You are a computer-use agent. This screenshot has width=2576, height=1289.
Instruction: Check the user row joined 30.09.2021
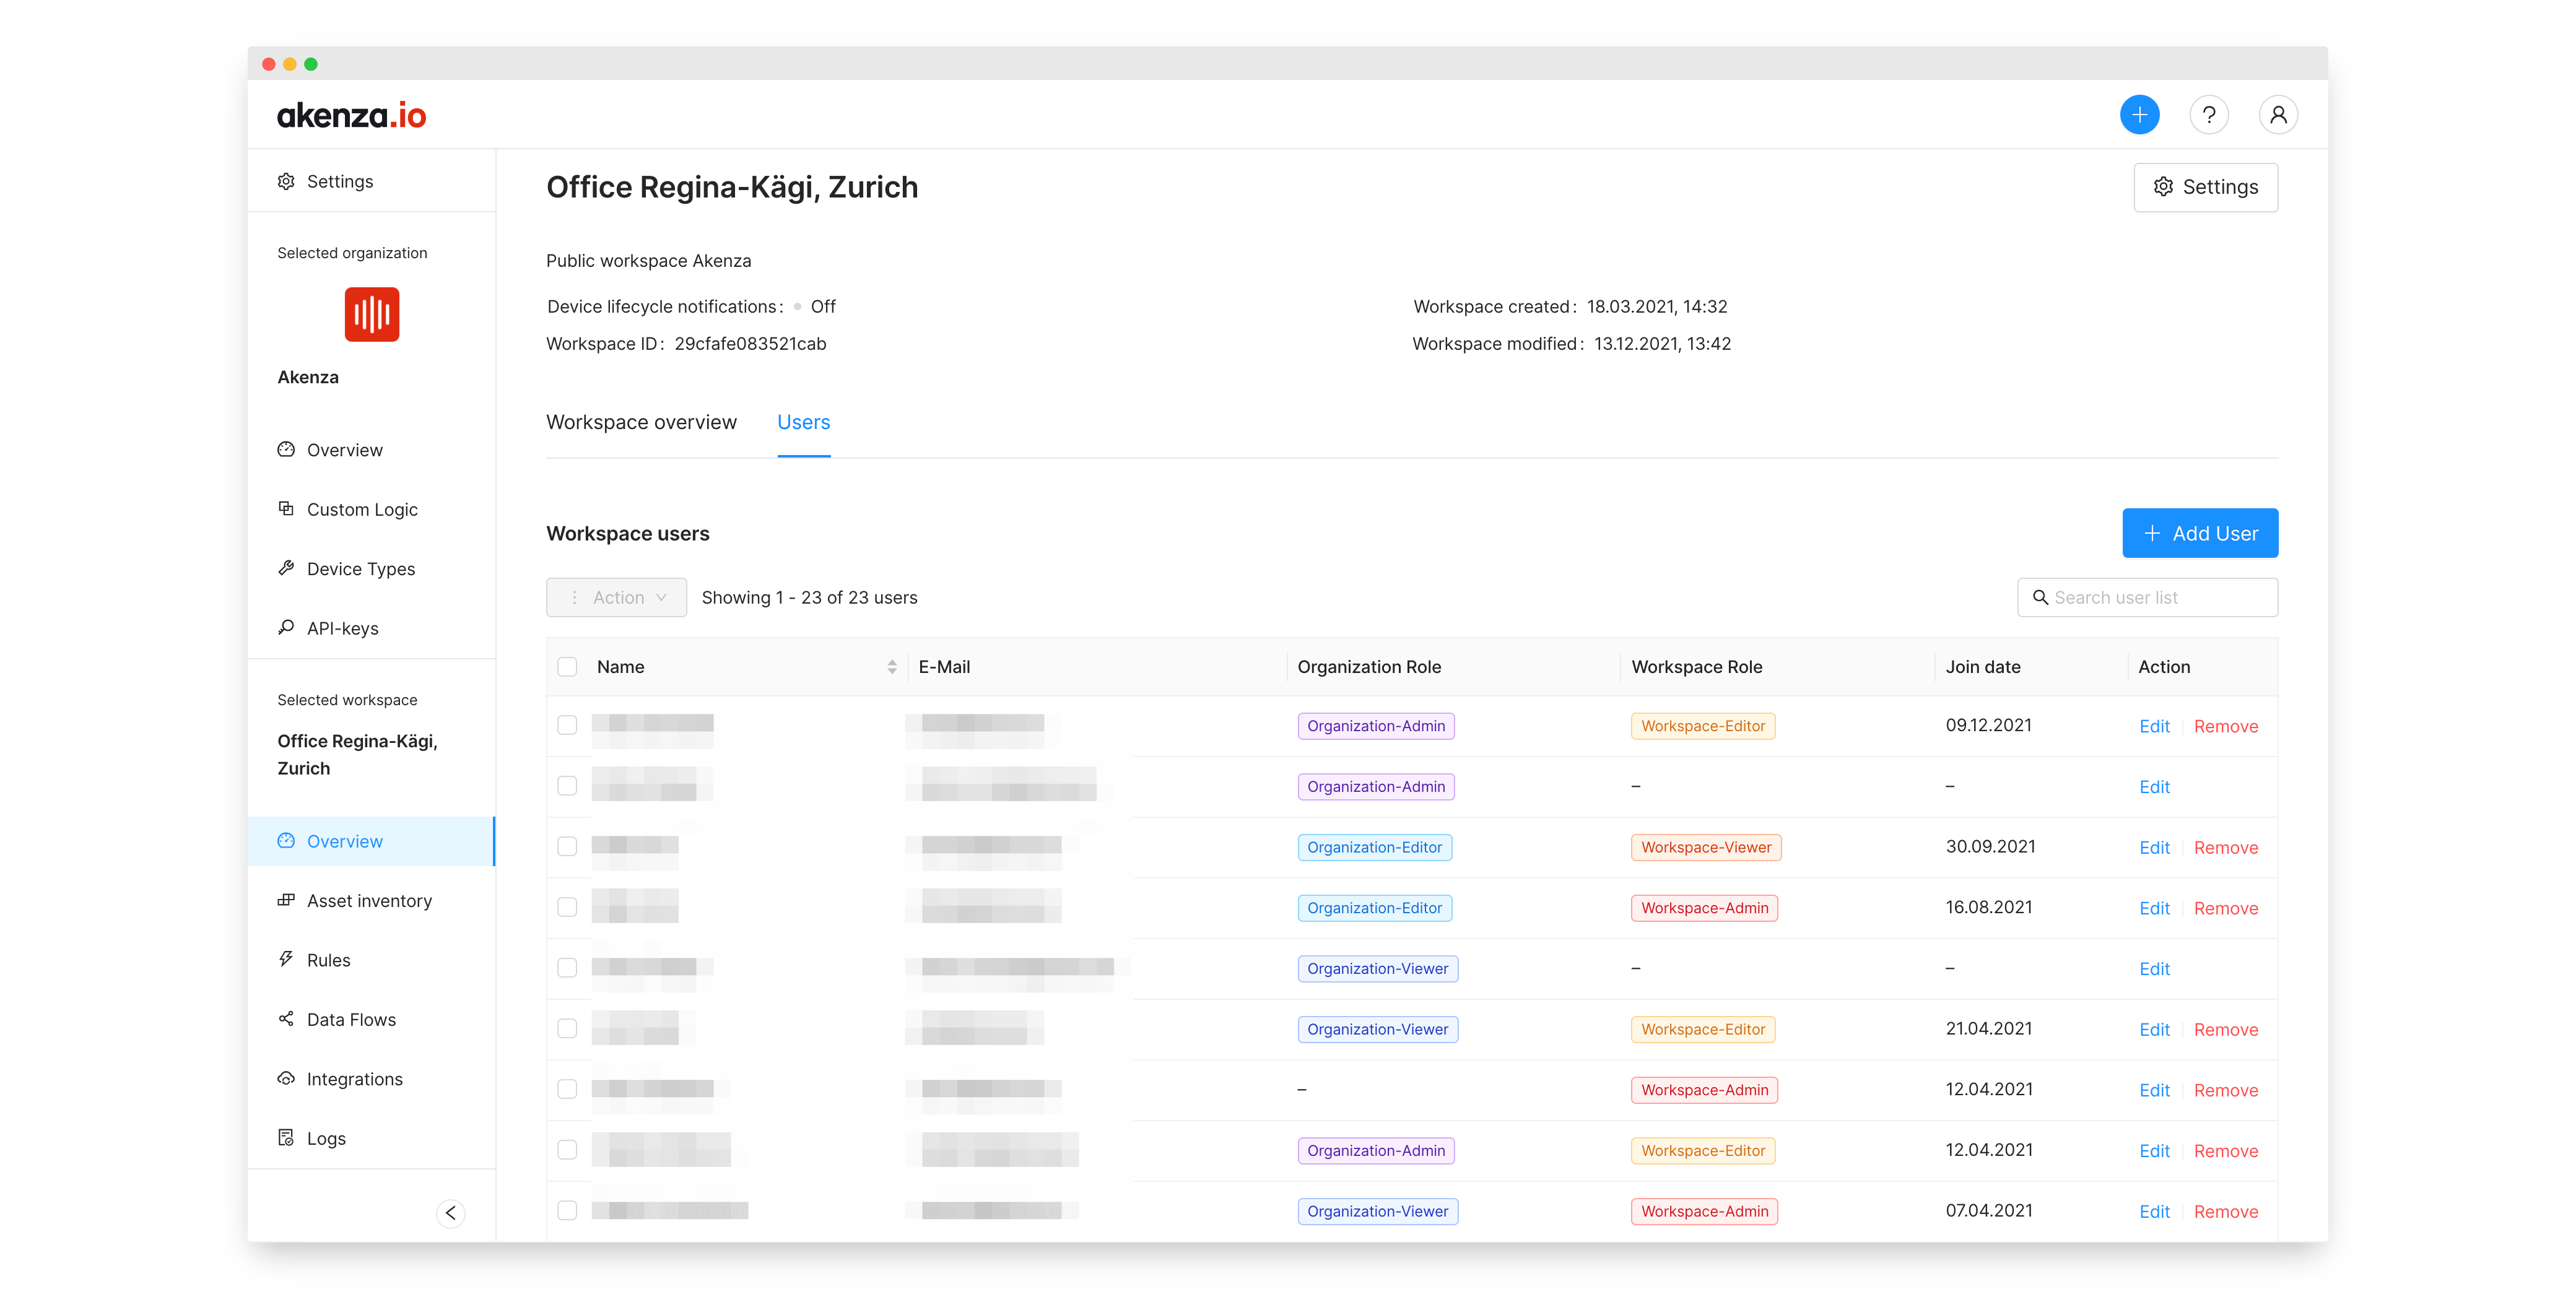[567, 847]
